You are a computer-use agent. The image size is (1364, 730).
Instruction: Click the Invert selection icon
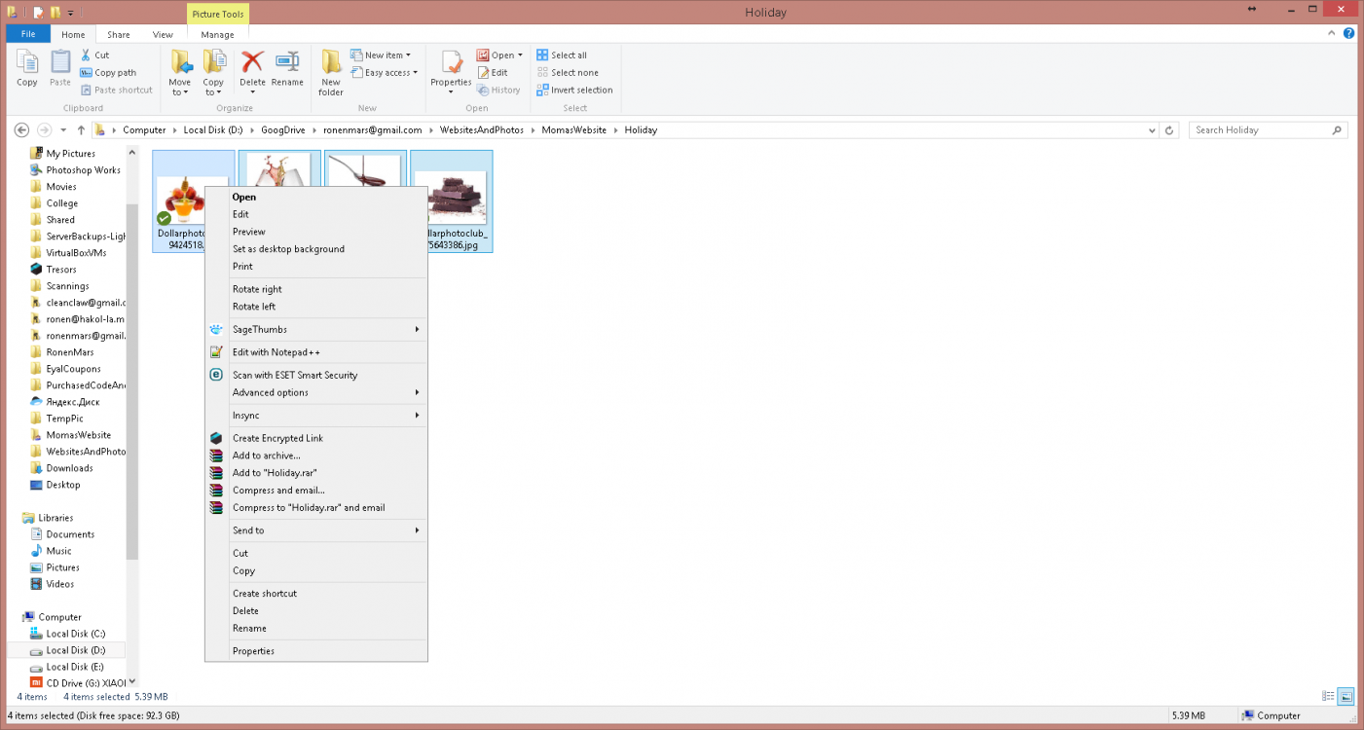pyautogui.click(x=542, y=91)
